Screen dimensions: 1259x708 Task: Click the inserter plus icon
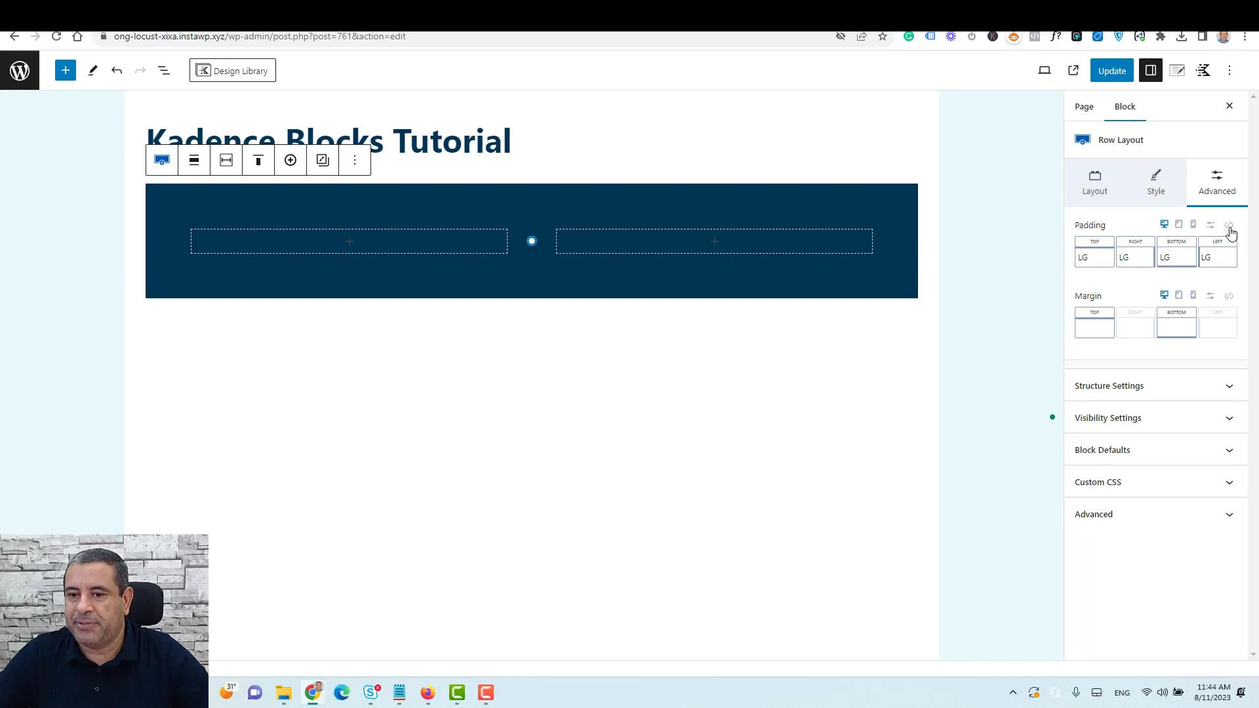click(66, 70)
